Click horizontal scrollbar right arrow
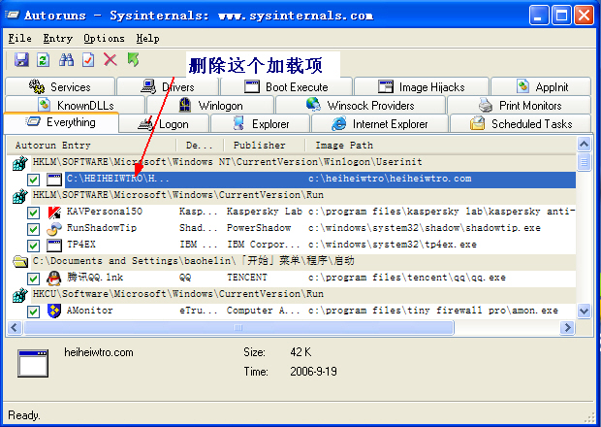 coord(567,328)
